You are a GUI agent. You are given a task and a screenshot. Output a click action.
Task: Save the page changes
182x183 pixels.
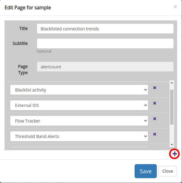pyautogui.click(x=146, y=171)
